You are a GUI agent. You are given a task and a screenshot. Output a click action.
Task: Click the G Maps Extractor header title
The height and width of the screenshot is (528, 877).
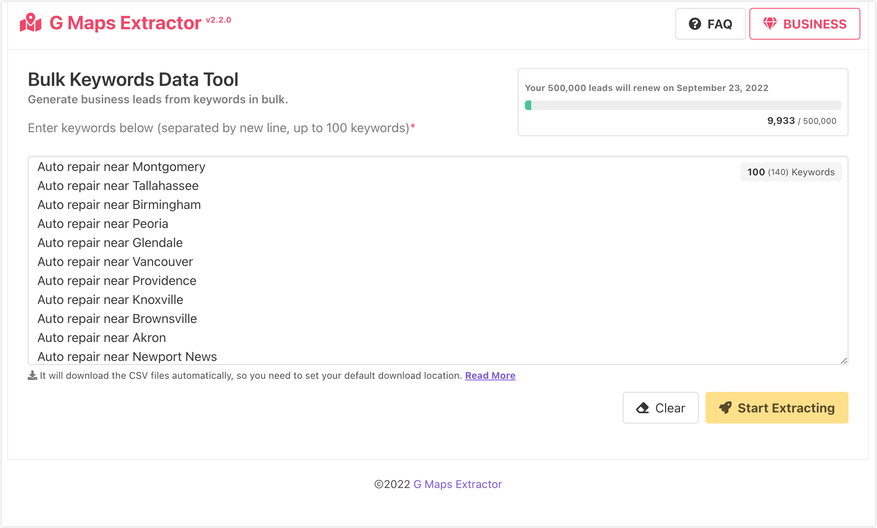pyautogui.click(x=125, y=23)
